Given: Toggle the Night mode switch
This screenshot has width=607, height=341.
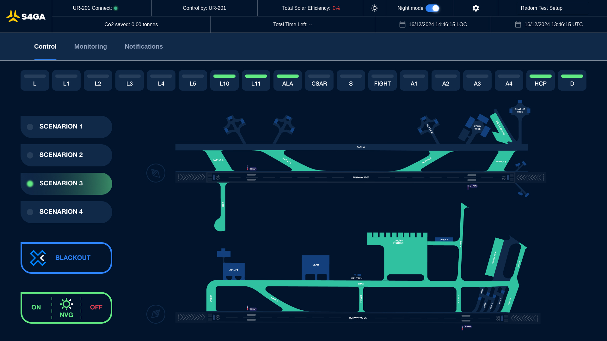Looking at the screenshot, I should 432,8.
